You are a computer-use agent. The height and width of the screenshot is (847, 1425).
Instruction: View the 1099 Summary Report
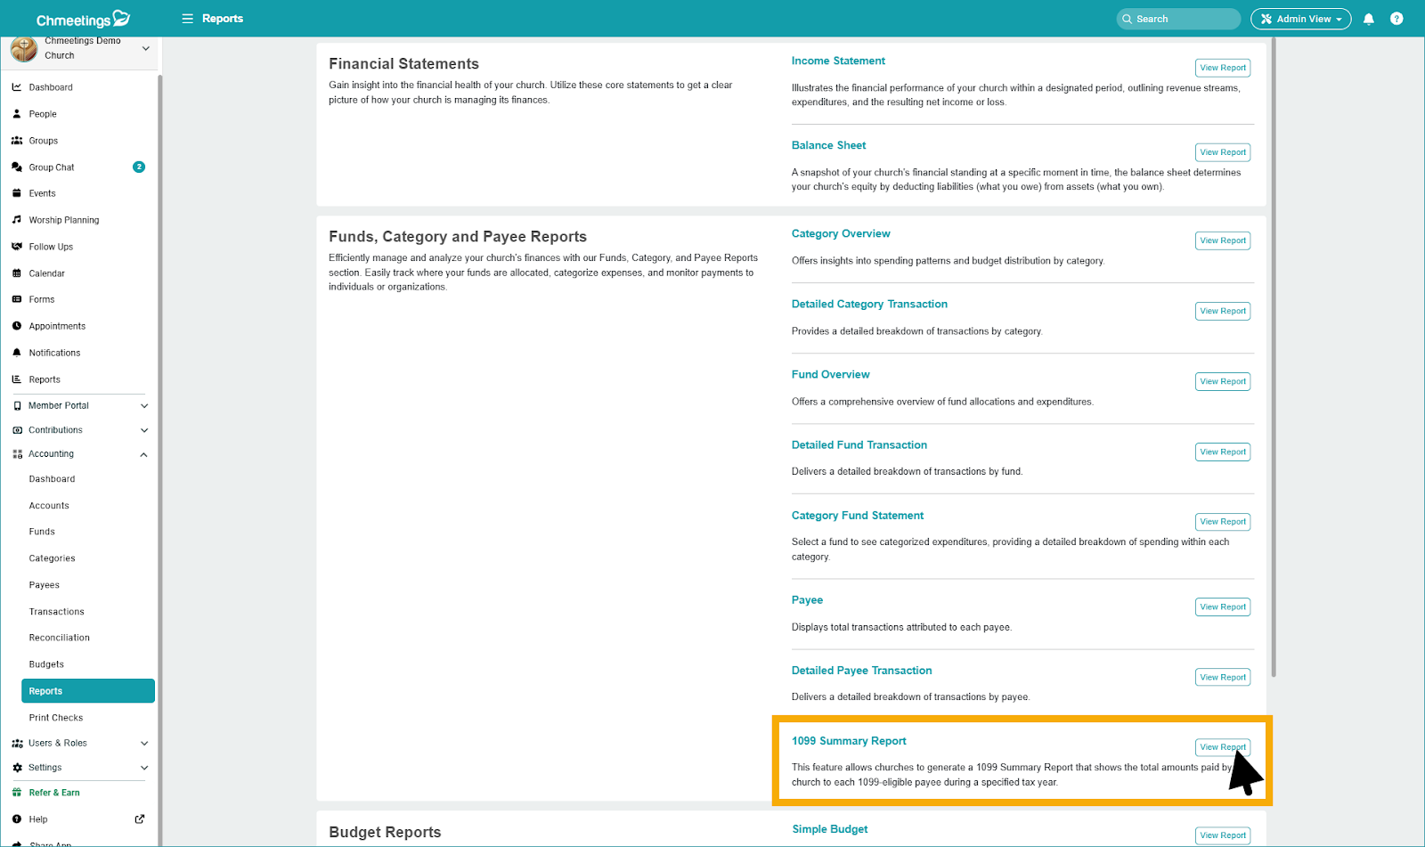click(1222, 747)
